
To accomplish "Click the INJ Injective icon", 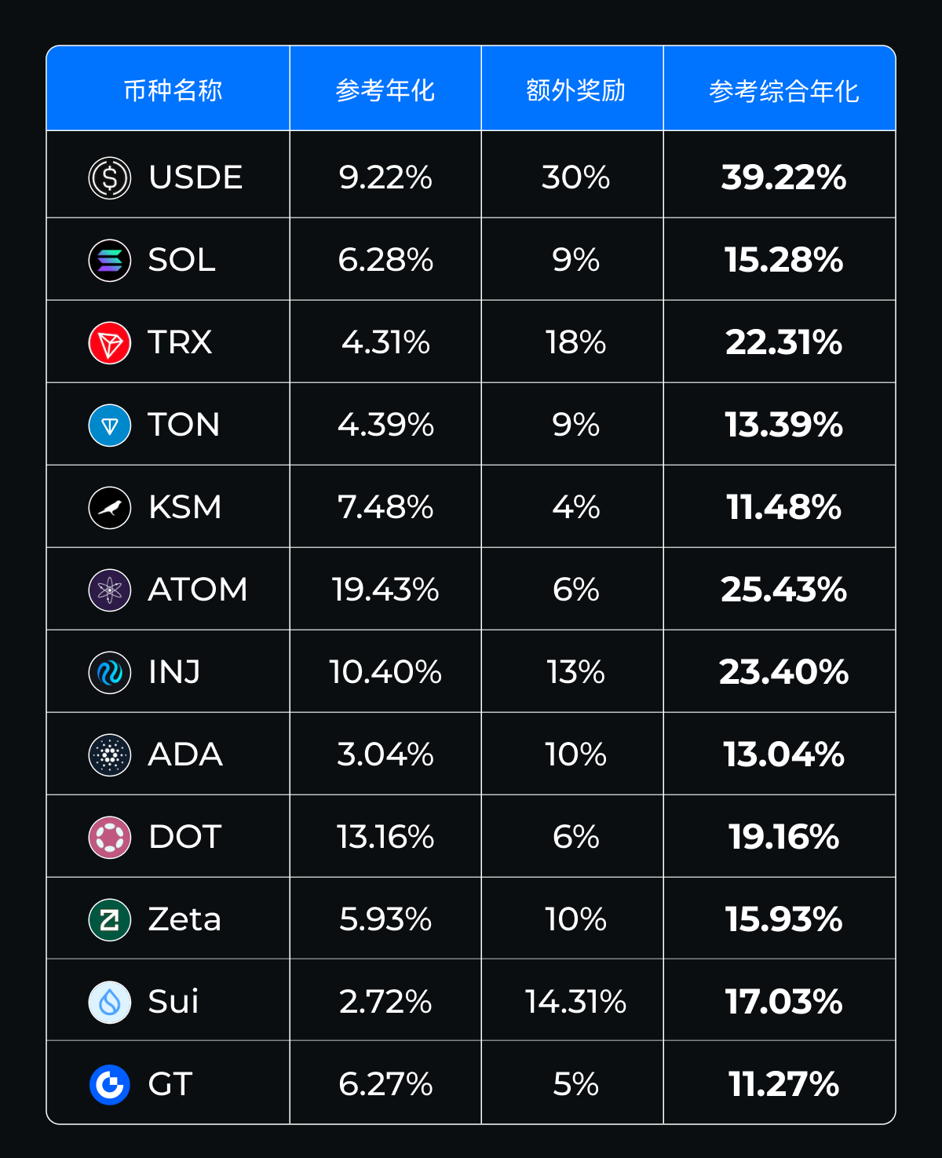I will point(110,672).
